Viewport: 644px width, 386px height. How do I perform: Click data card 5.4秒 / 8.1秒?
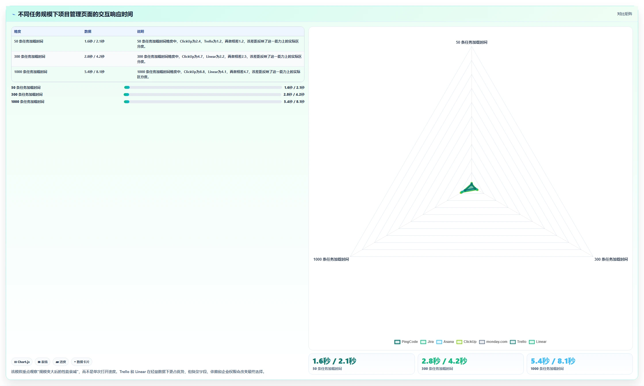(x=580, y=364)
